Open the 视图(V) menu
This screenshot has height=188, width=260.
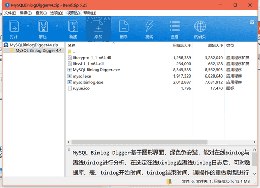tap(73, 13)
